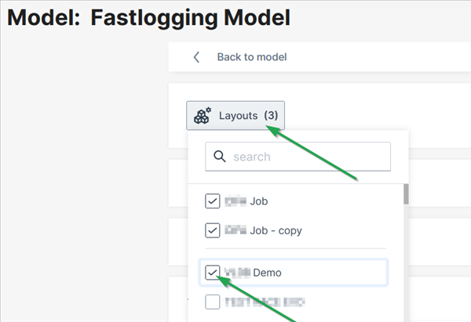Screen dimensions: 471x322
Task: Click the magnifier icon in search box
Action: pyautogui.click(x=220, y=157)
